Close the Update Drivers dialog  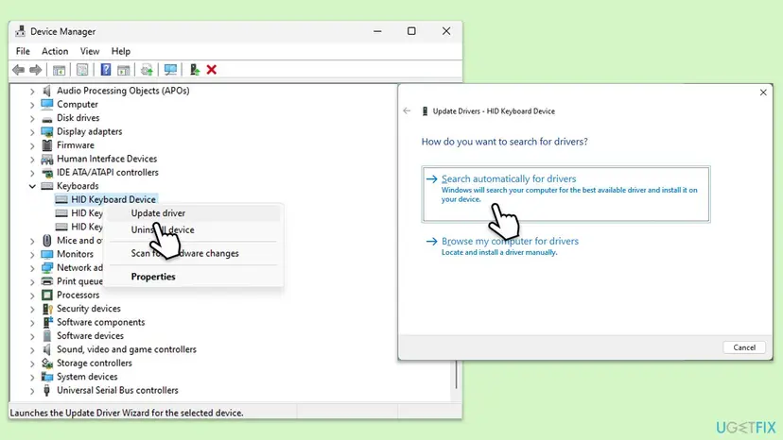pyautogui.click(x=763, y=93)
